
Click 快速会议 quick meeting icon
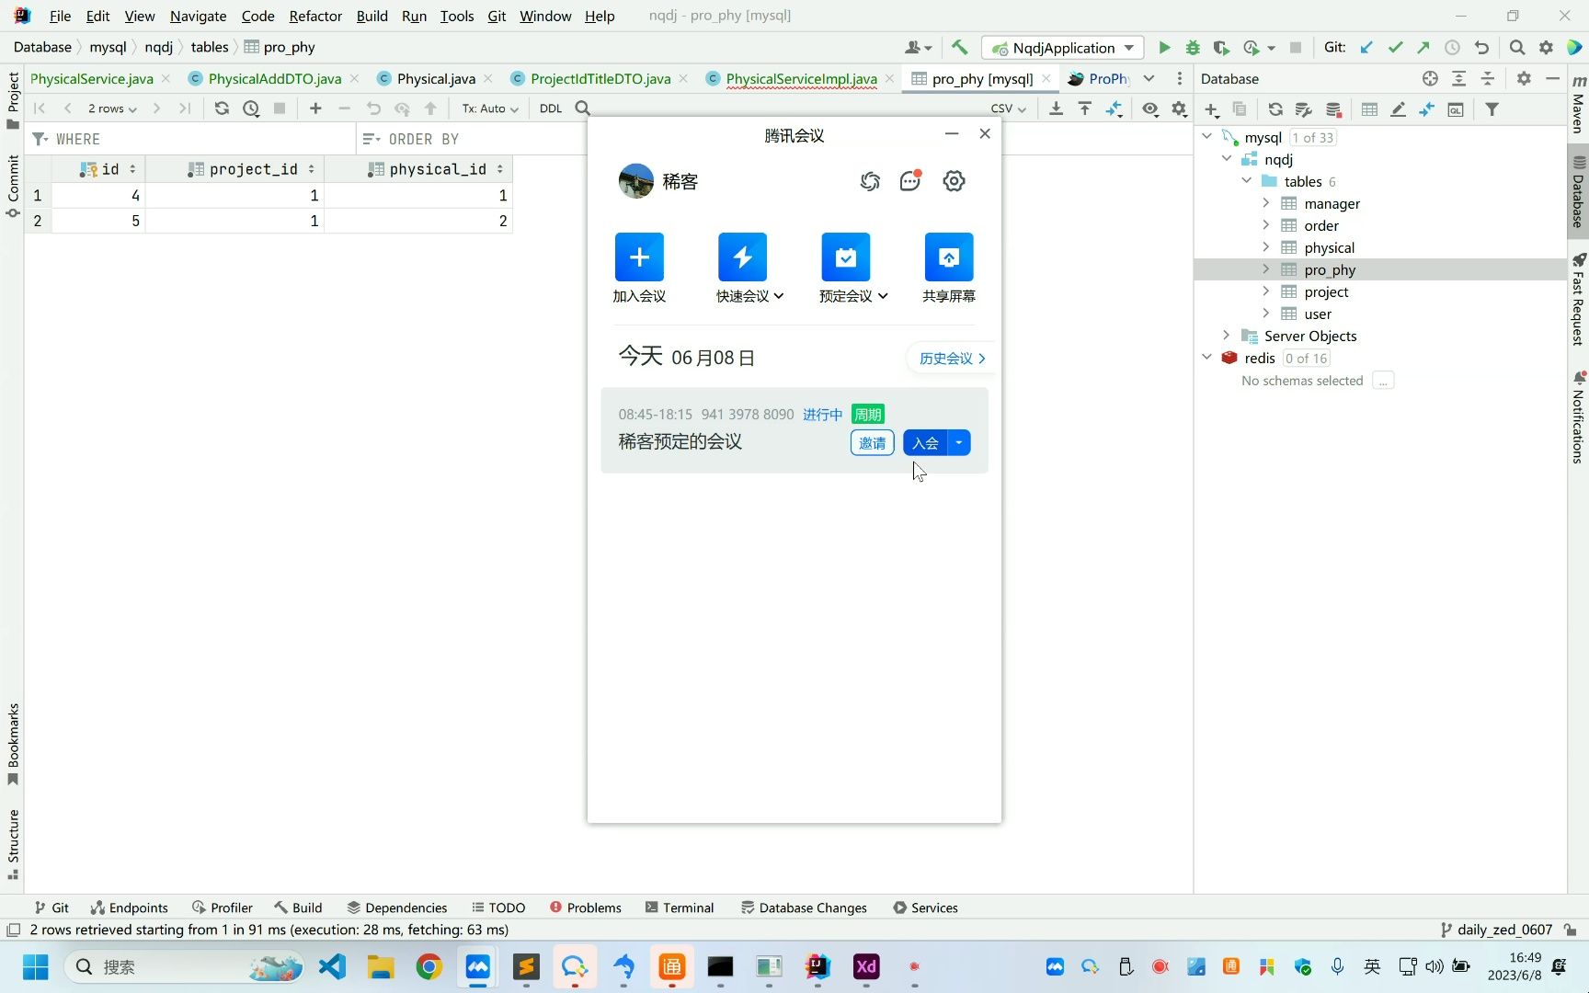742,257
